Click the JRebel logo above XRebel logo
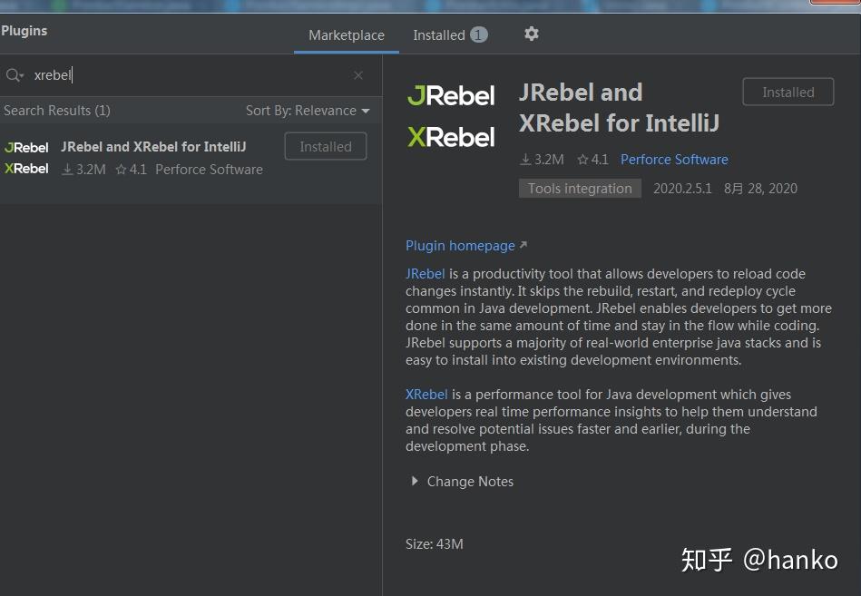This screenshot has height=596, width=861. tap(451, 94)
